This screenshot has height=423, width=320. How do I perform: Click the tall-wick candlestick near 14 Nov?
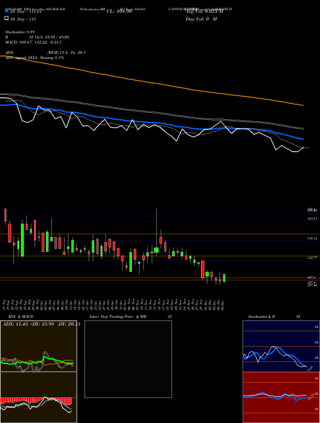click(x=156, y=250)
